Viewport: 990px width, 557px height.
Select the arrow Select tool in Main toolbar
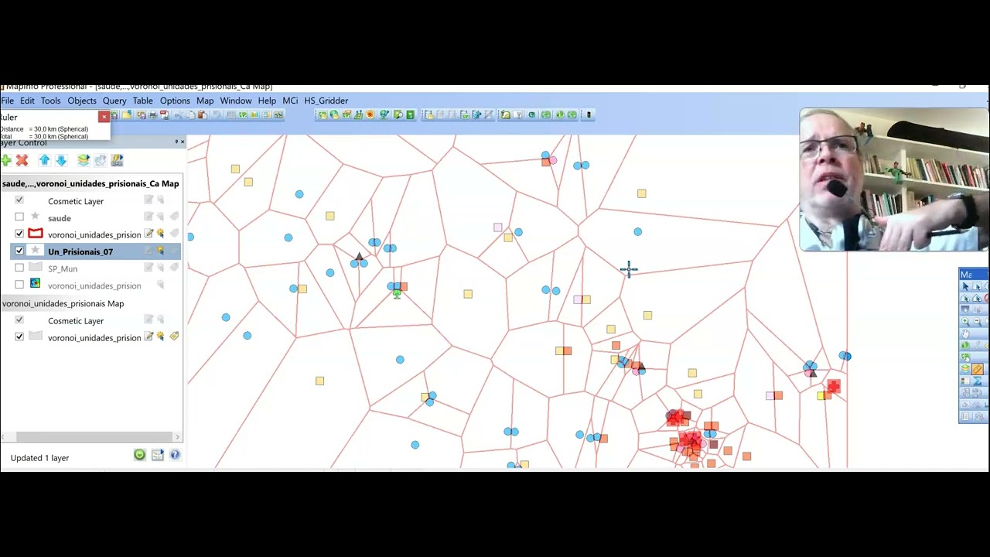click(x=965, y=287)
